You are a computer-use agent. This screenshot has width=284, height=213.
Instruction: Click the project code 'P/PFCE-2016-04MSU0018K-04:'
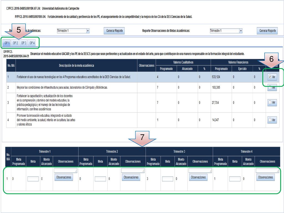[x=31, y=17]
